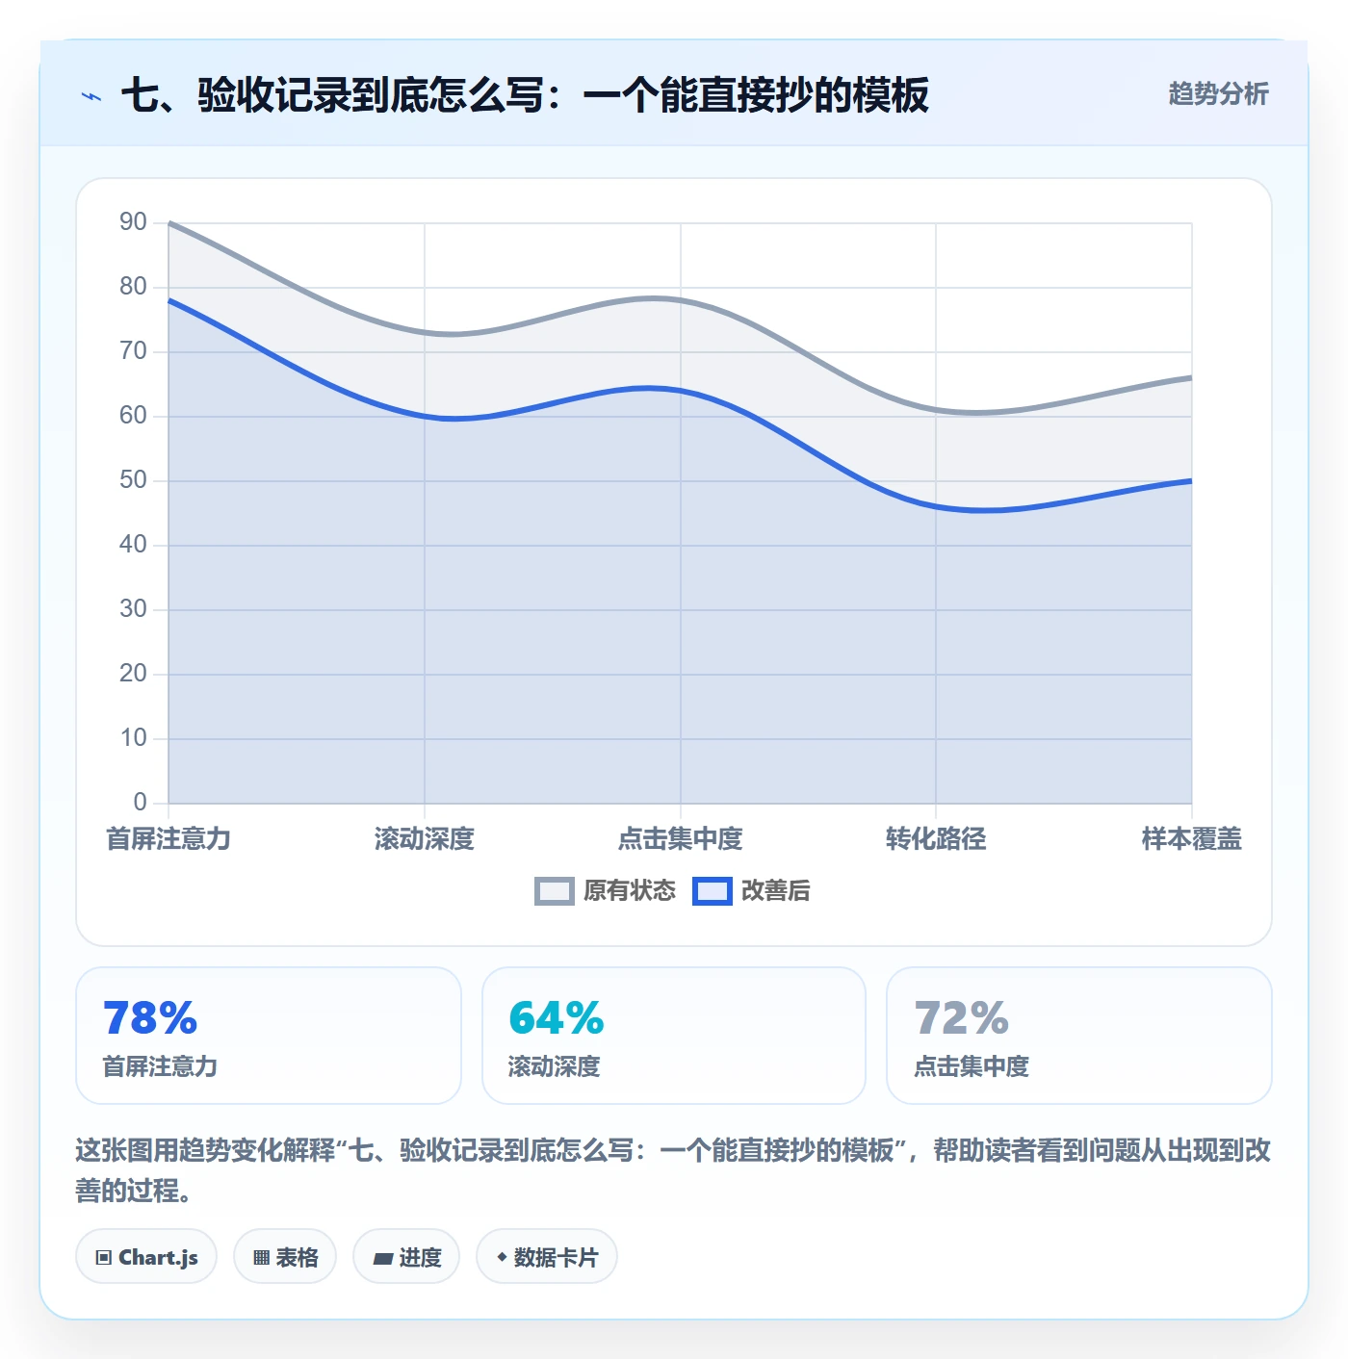Click the 点击集中度 x-axis label
The width and height of the screenshot is (1348, 1359).
point(681,839)
